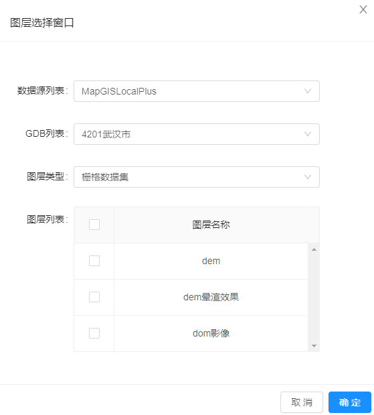The image size is (374, 415).
Task: Click the 图层名称 column header
Action: [x=211, y=225]
